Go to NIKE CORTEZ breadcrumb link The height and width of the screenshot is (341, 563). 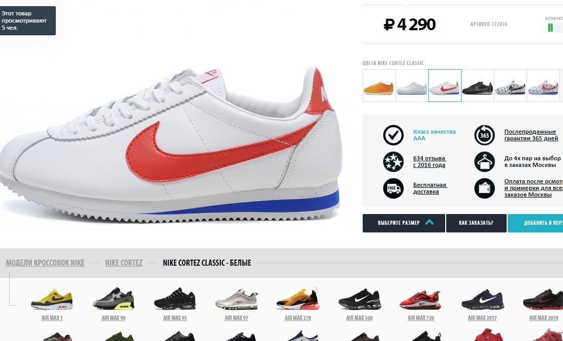coord(123,263)
